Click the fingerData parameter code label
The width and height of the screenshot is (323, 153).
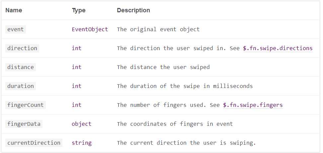pyautogui.click(x=24, y=124)
